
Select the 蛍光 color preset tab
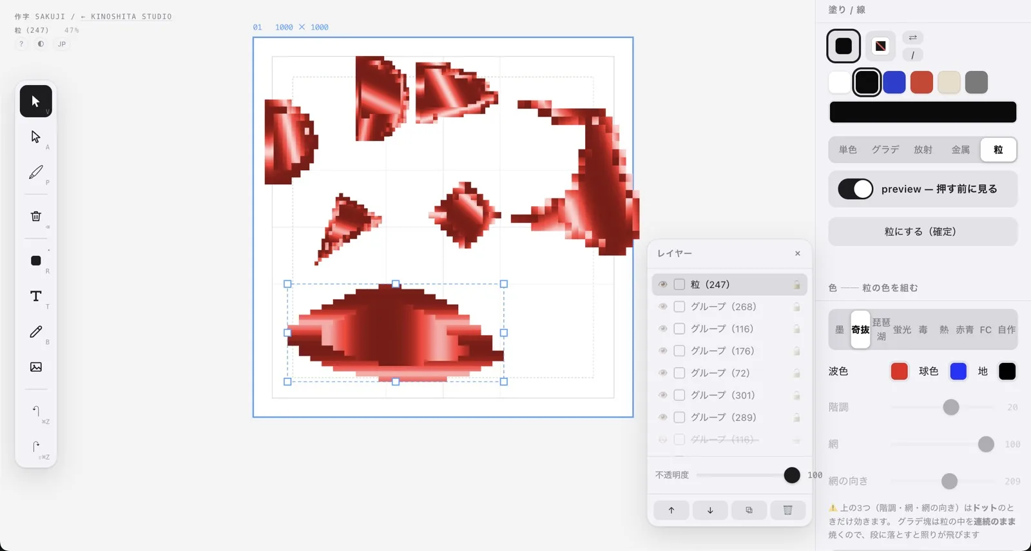click(x=901, y=329)
